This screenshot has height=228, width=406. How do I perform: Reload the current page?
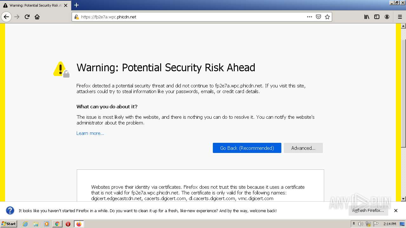tap(27, 17)
